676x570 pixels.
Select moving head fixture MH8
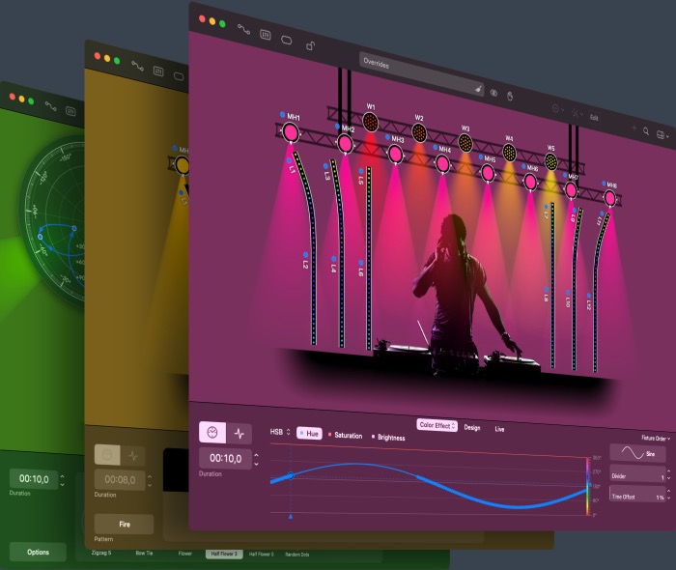tap(609, 198)
